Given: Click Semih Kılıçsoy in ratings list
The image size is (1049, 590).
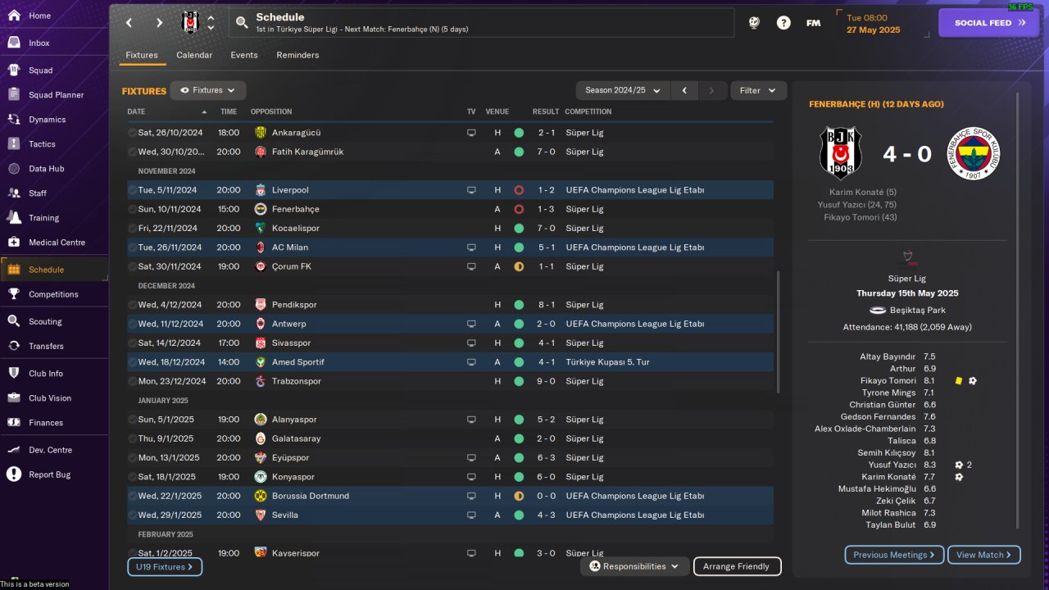Looking at the screenshot, I should [887, 453].
